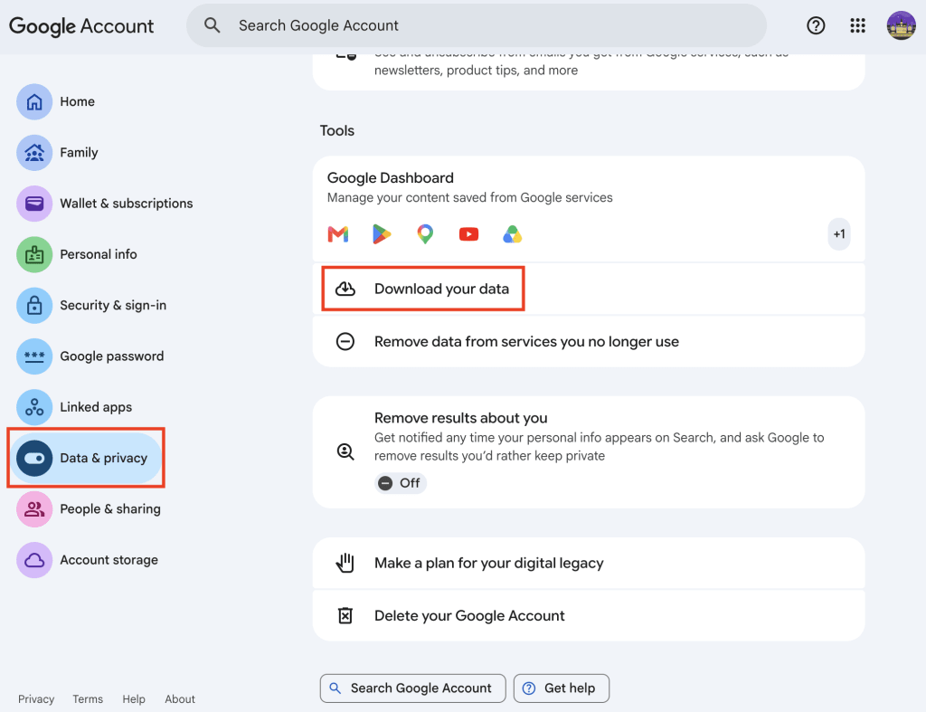Click the delete account trash icon

tap(345, 616)
